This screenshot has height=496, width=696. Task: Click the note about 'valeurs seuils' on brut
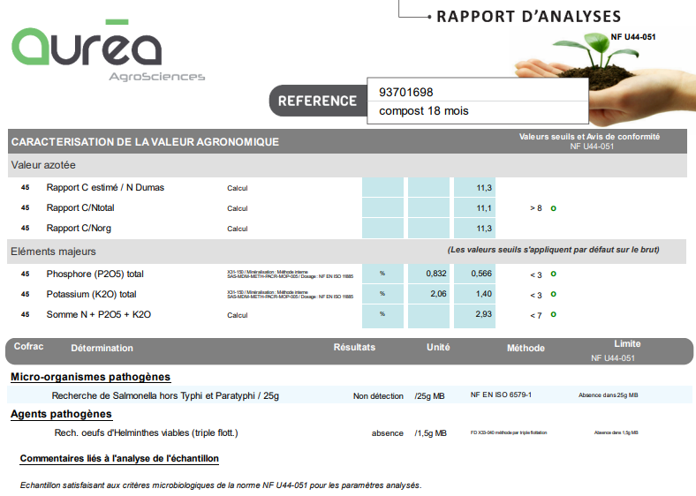tap(553, 250)
